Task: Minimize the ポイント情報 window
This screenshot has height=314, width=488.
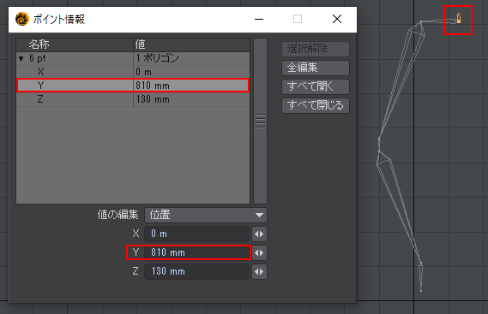Action: 259,20
